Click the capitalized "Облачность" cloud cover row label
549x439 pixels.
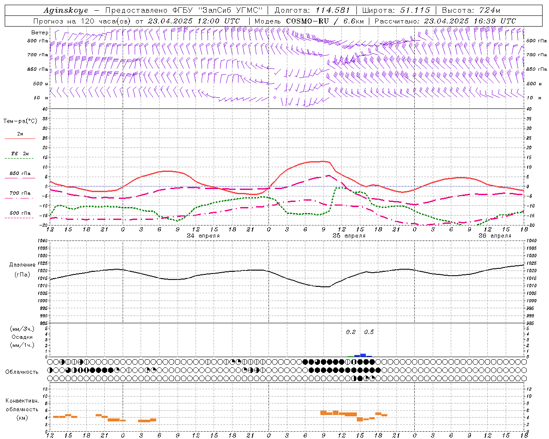point(22,372)
